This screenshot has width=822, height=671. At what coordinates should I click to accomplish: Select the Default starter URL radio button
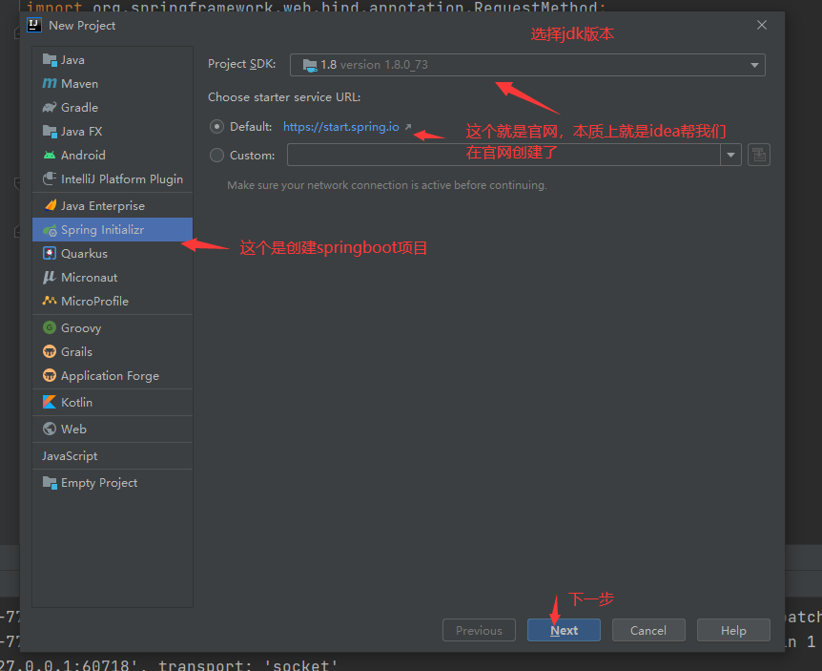point(216,126)
